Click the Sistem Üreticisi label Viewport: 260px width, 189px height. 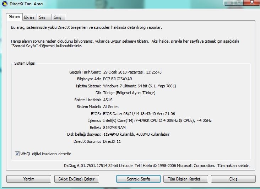[x=87, y=100]
